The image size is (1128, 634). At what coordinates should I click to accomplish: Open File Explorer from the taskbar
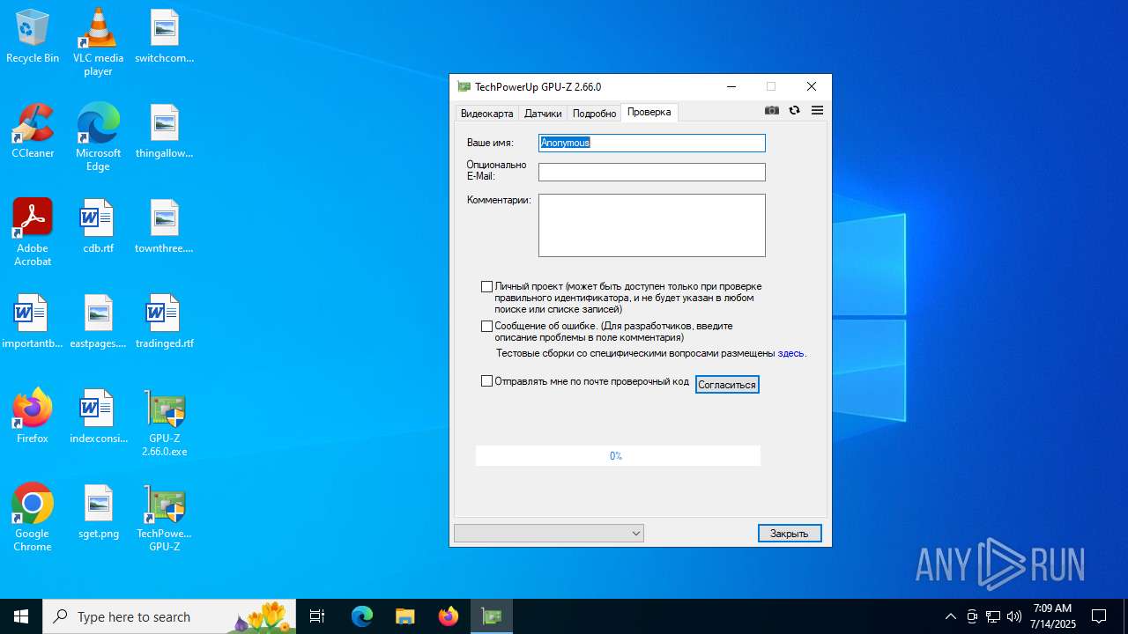pos(405,616)
